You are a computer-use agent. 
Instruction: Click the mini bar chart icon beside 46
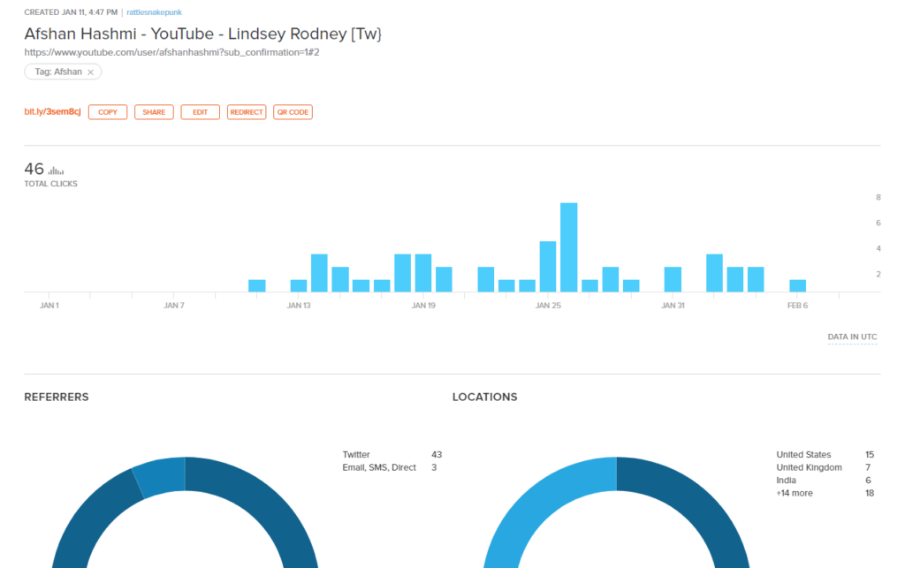[x=56, y=170]
